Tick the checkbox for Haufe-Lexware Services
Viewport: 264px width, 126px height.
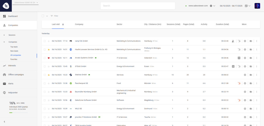45,49
